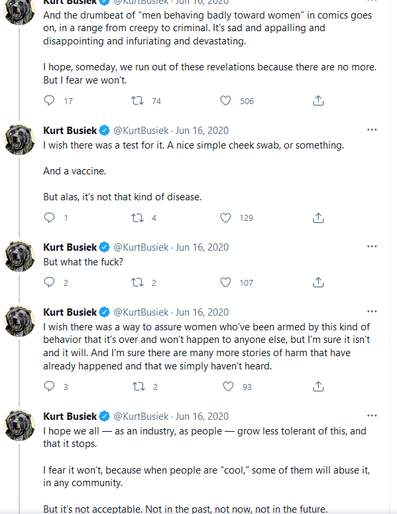Open the Jun 16, 2020 timestamp of "But what the fuck?" tweet
This screenshot has height=514, width=397.
[201, 247]
